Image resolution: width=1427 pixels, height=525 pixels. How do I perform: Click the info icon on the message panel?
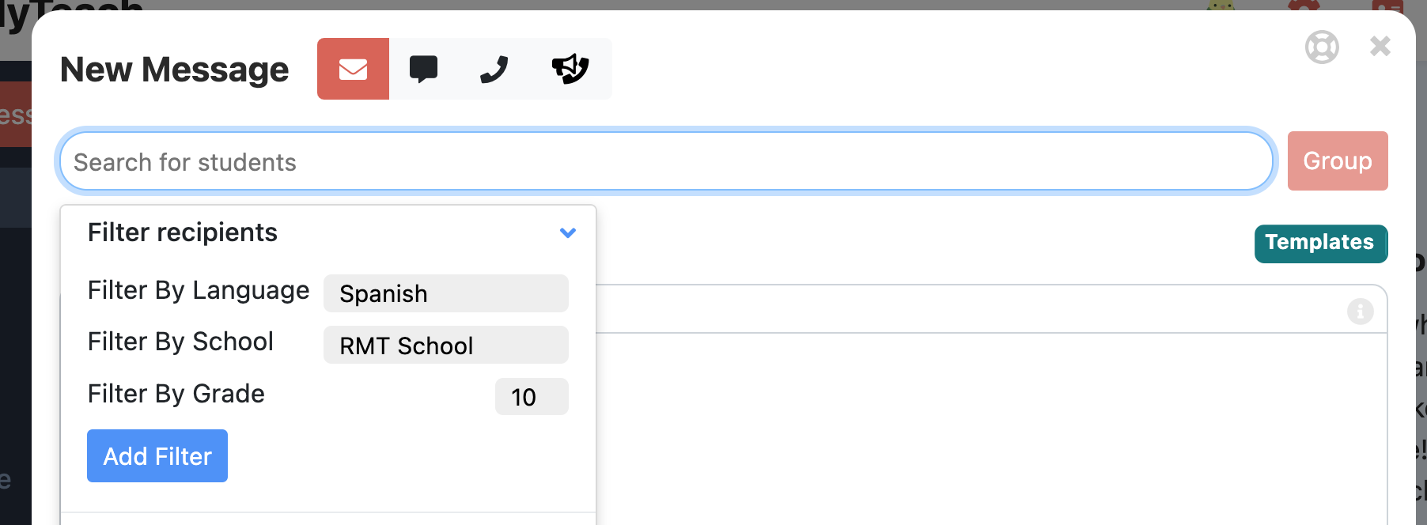pos(1361,311)
